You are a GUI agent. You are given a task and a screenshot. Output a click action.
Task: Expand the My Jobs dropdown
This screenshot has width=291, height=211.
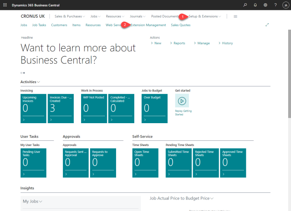coord(33,201)
